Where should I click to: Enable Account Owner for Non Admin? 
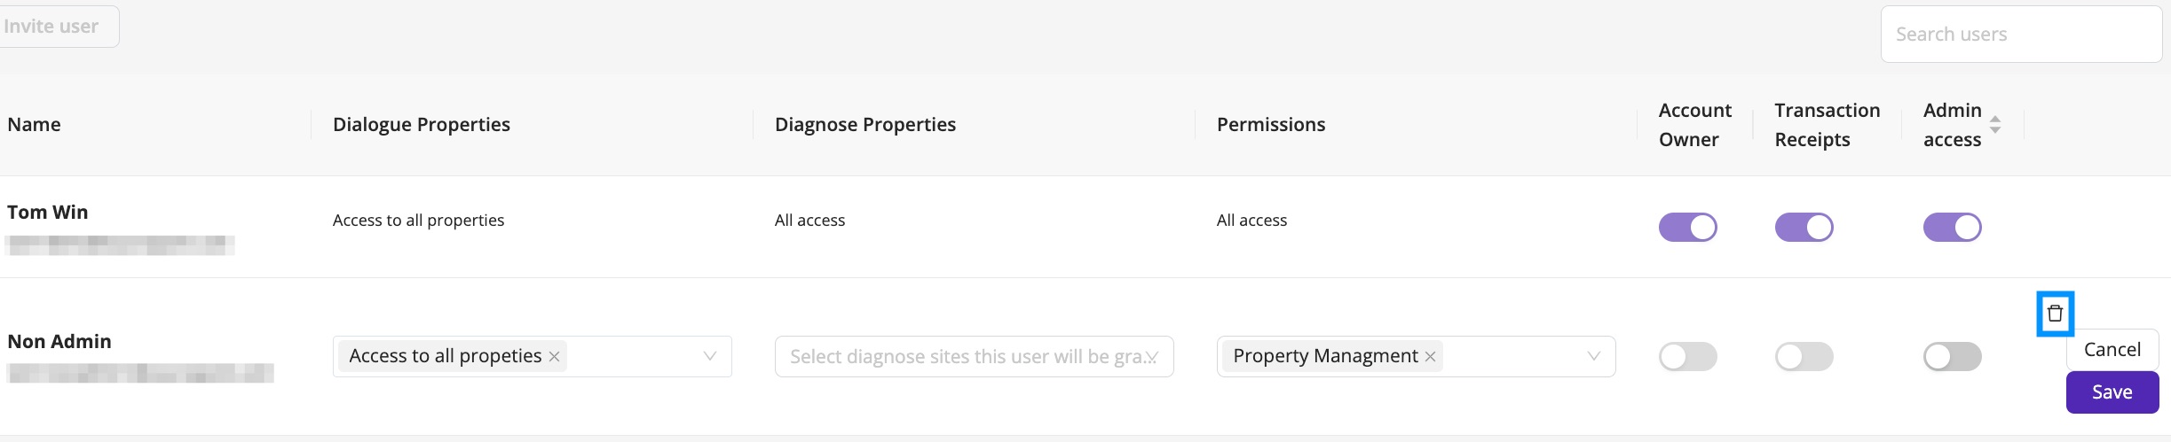(x=1687, y=356)
